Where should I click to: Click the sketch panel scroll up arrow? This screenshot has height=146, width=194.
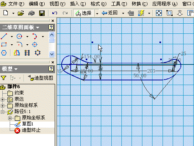pos(52,35)
